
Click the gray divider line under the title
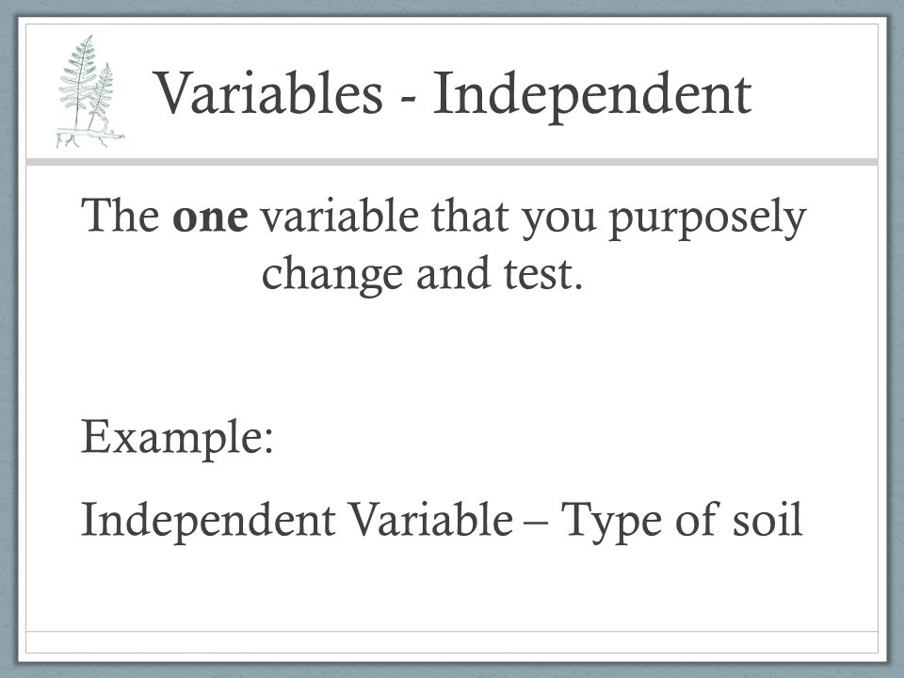click(452, 162)
